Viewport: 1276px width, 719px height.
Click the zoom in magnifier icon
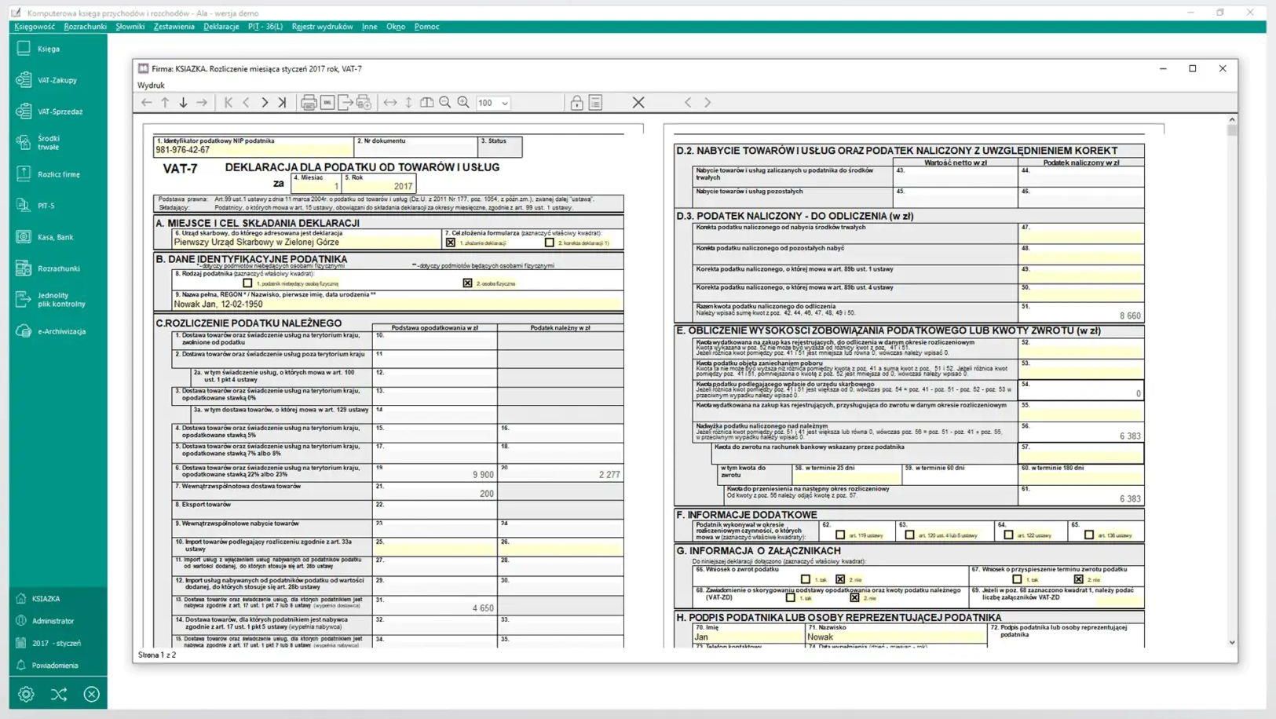(463, 103)
